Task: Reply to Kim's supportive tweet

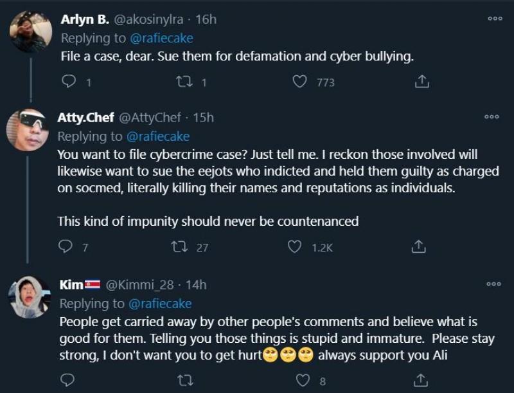Action: [64, 381]
